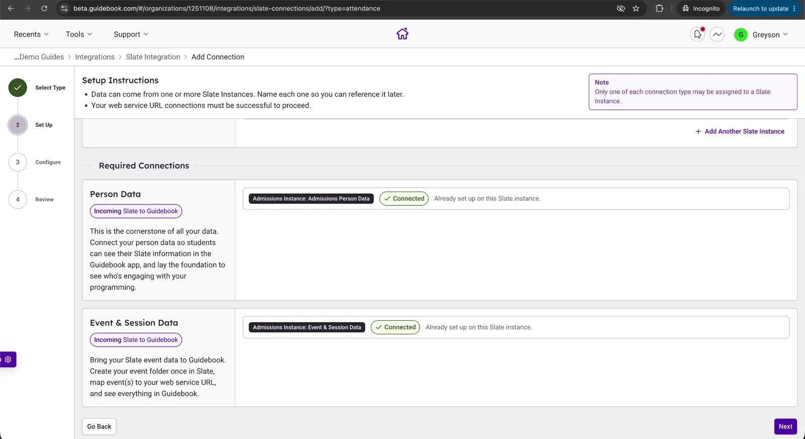Go back in browser history
Image resolution: width=805 pixels, height=439 pixels.
point(11,9)
